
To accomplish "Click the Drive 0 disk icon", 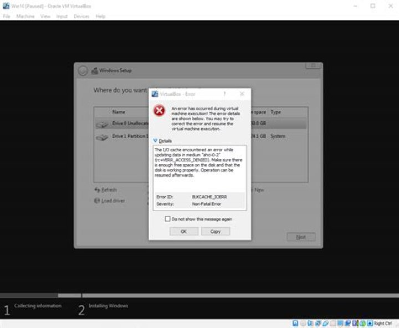I will click(x=103, y=124).
